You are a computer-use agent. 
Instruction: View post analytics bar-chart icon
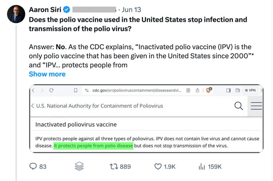pyautogui.click(x=201, y=166)
